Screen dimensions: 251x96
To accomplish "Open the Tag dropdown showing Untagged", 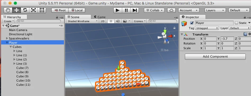I will point(207,28).
